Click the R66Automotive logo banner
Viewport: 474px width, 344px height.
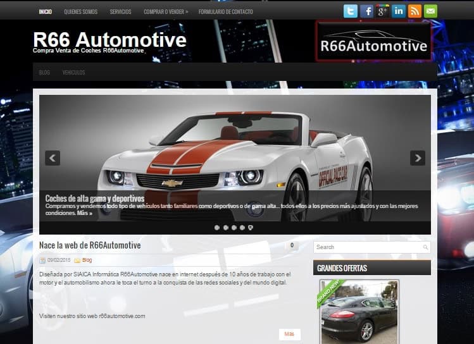(373, 41)
